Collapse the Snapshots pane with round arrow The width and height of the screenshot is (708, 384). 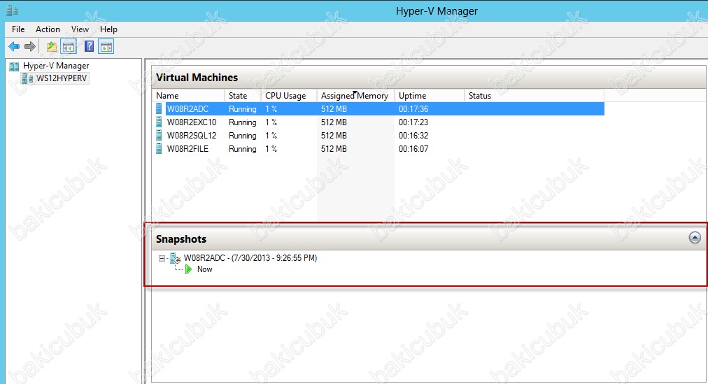click(695, 237)
